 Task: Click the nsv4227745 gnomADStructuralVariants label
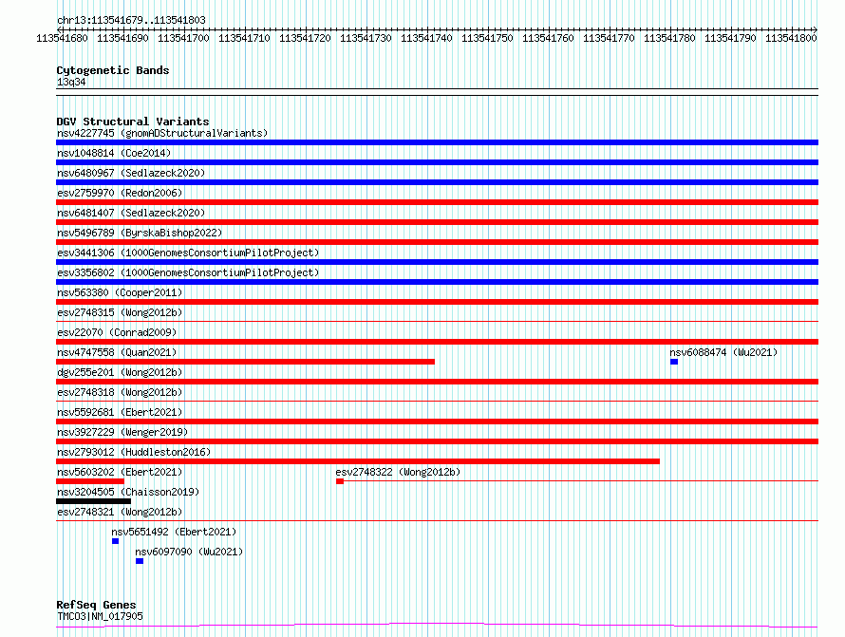click(x=162, y=133)
